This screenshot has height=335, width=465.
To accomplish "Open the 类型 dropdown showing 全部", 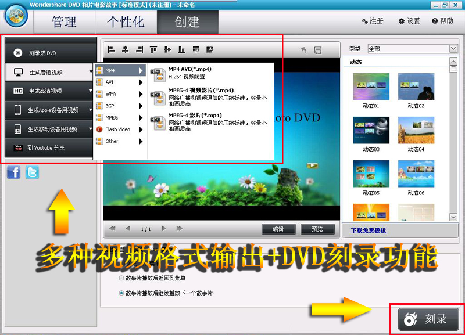I will pos(413,49).
